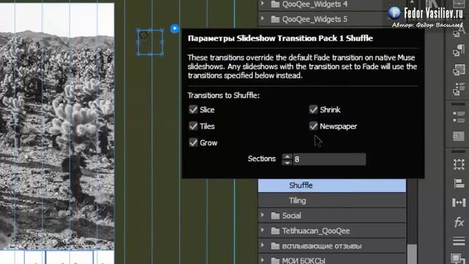Click the Shrink checkbox label text

[330, 110]
